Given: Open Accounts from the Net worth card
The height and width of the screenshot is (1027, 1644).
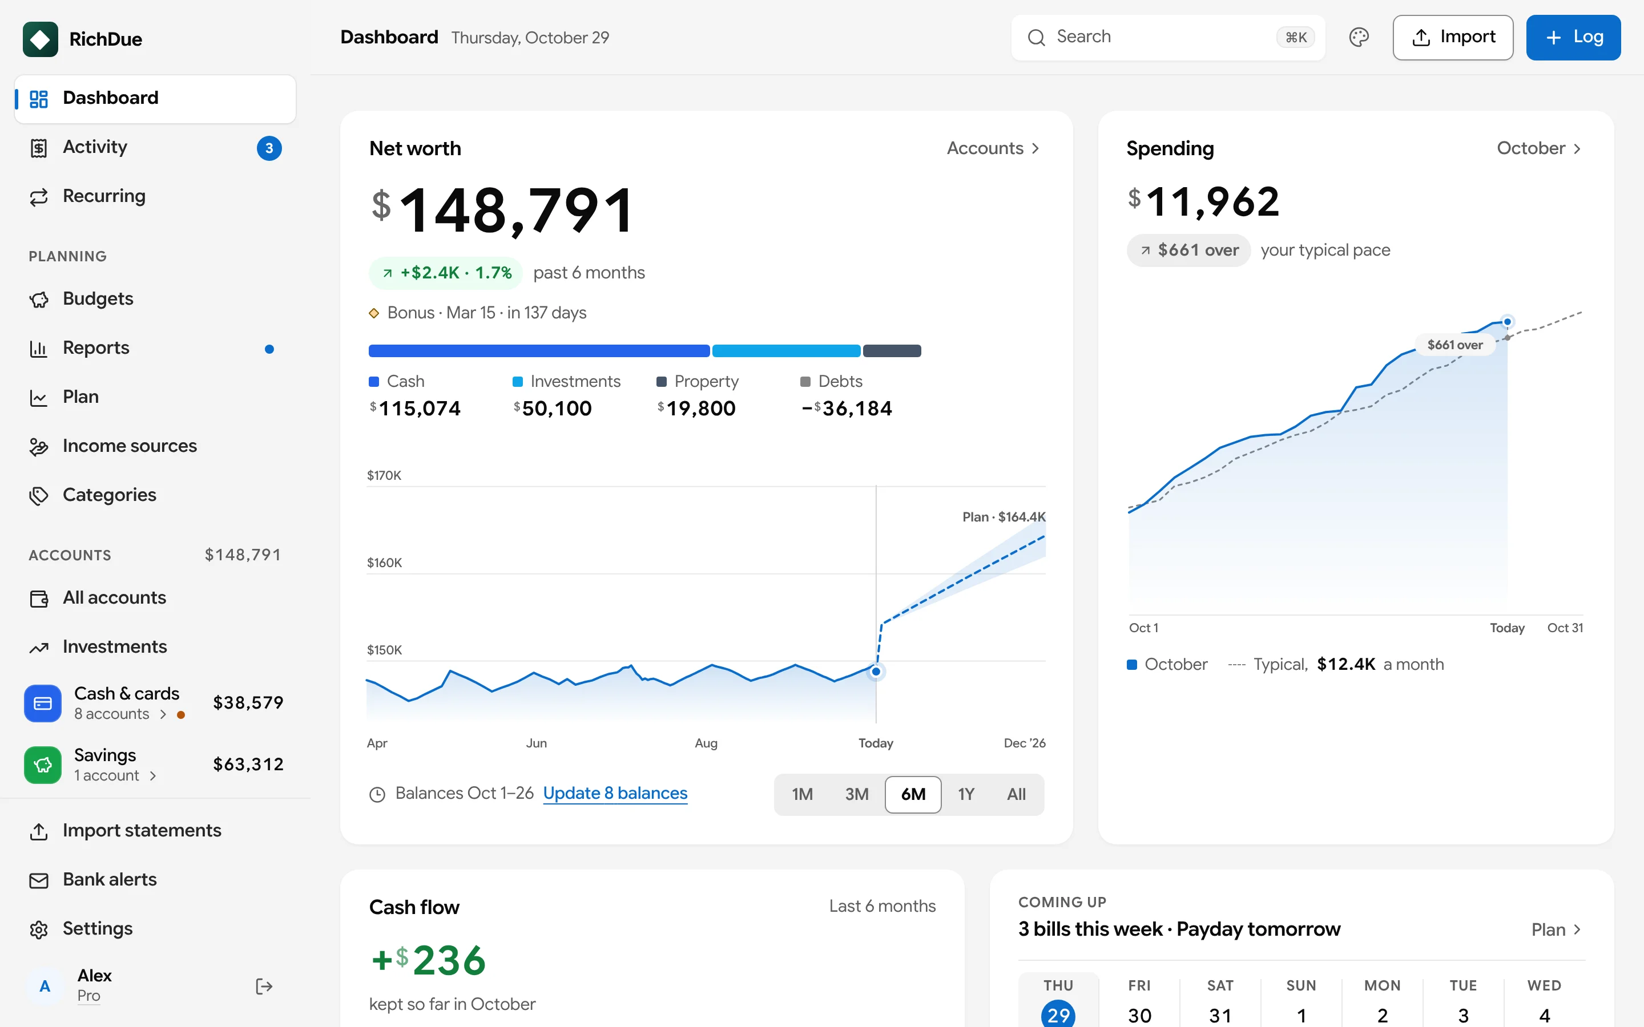Looking at the screenshot, I should (x=993, y=148).
